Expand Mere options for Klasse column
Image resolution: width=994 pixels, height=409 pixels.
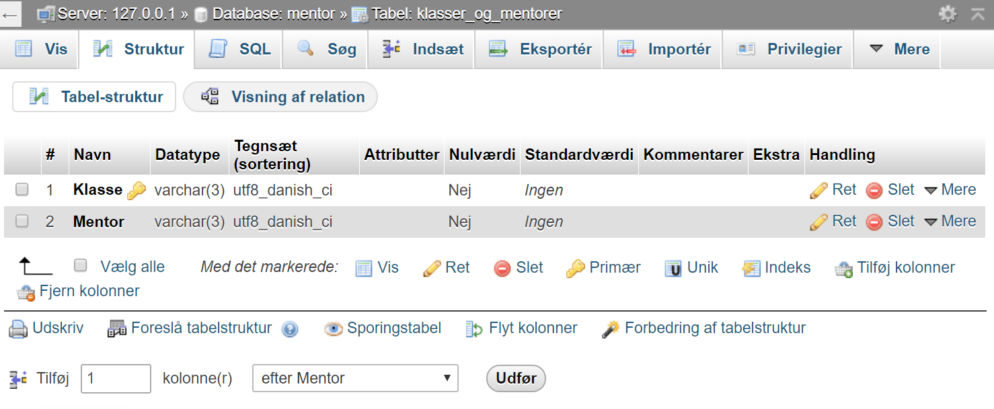[950, 190]
